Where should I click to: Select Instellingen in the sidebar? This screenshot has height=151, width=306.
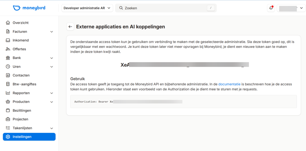(29, 137)
